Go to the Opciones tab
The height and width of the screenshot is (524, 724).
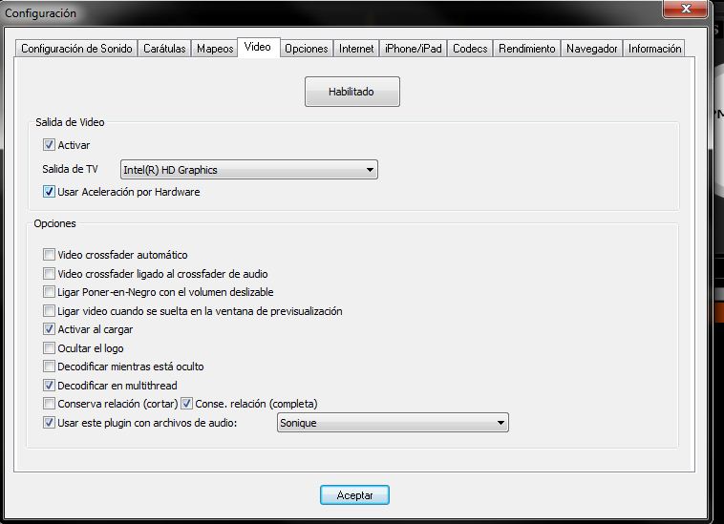tap(307, 49)
